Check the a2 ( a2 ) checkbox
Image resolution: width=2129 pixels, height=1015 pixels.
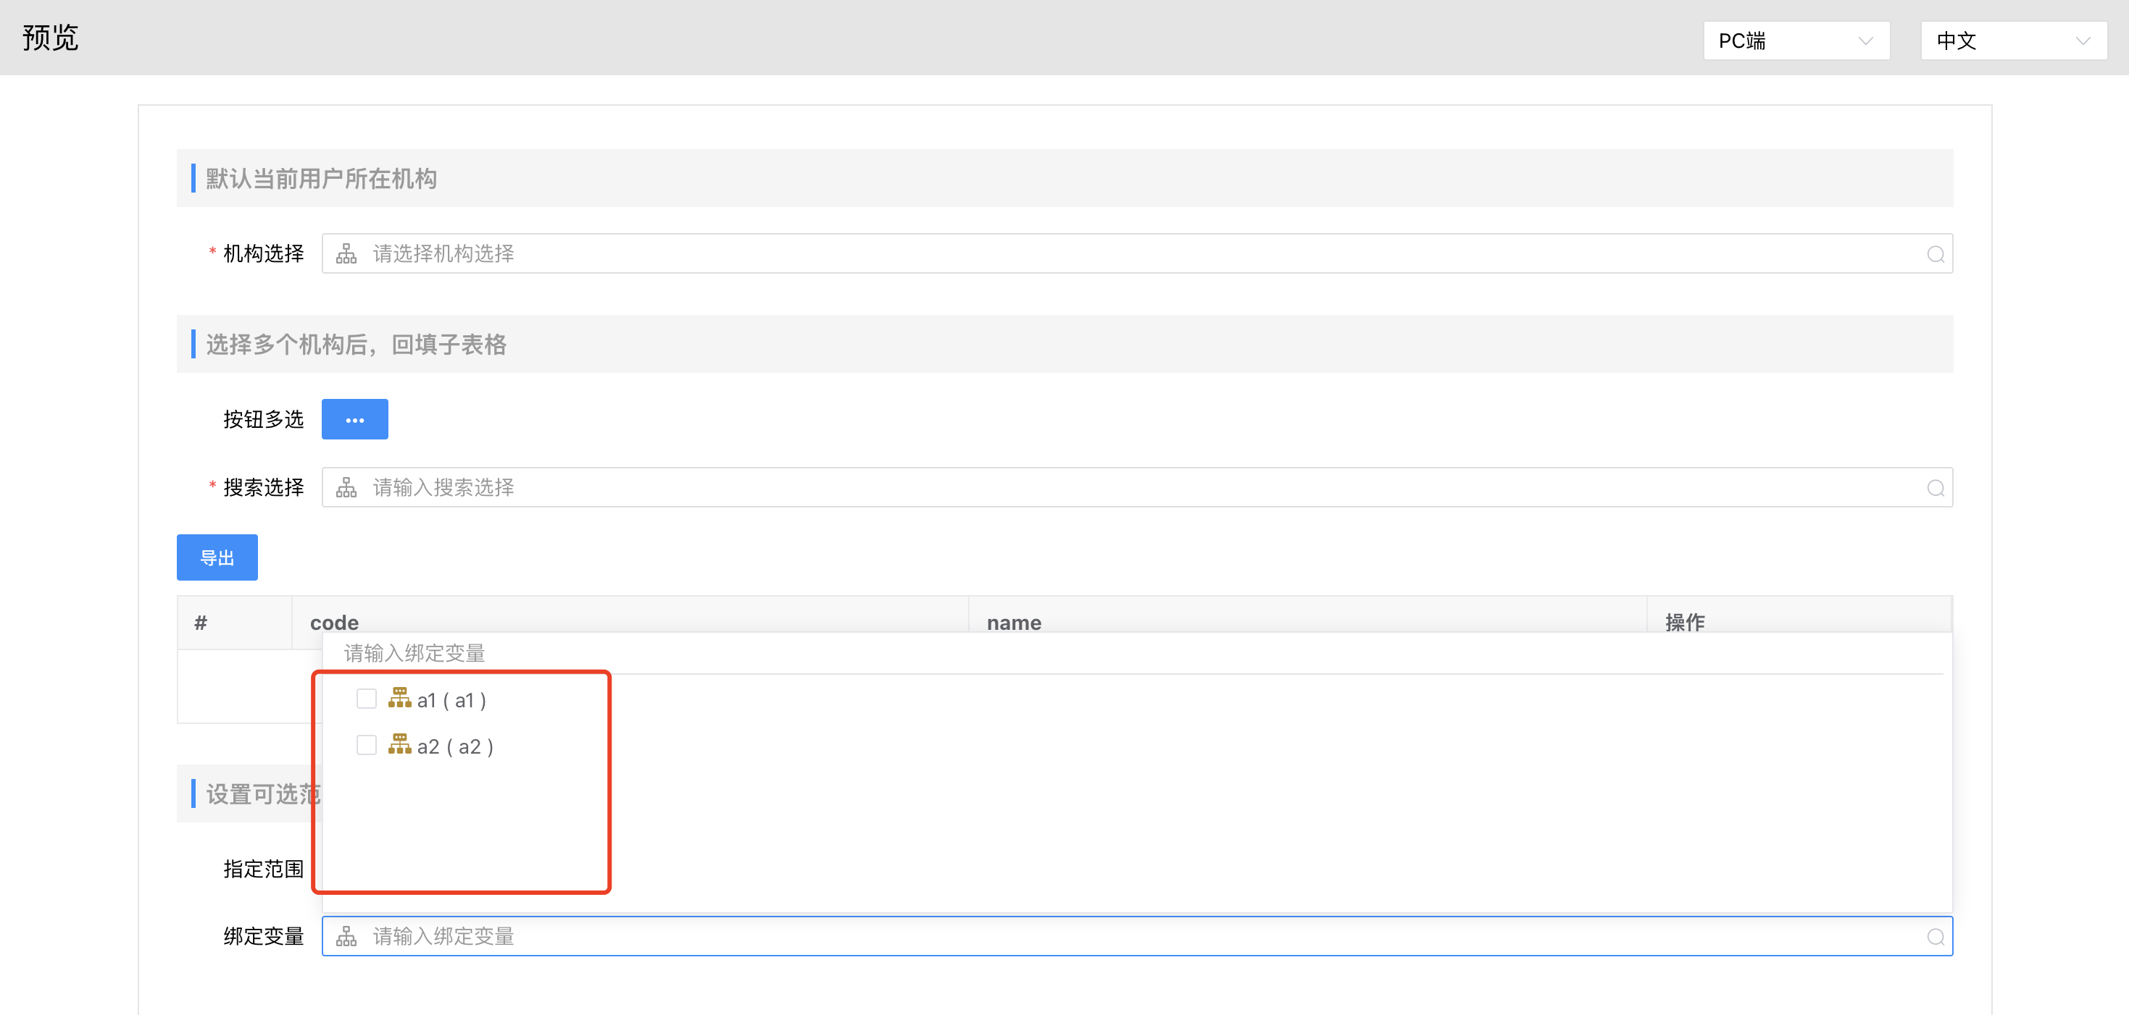click(366, 746)
